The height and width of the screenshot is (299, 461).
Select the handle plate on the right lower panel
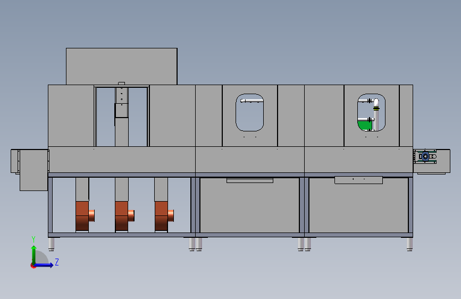(x=358, y=180)
